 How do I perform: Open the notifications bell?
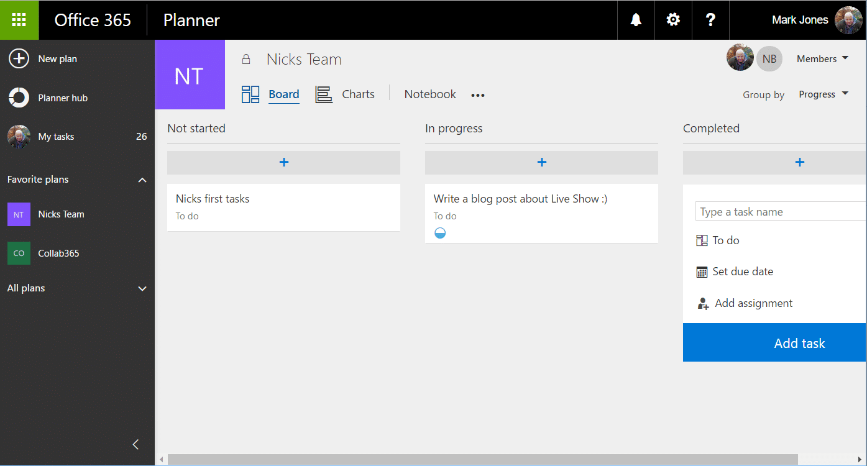pyautogui.click(x=636, y=20)
